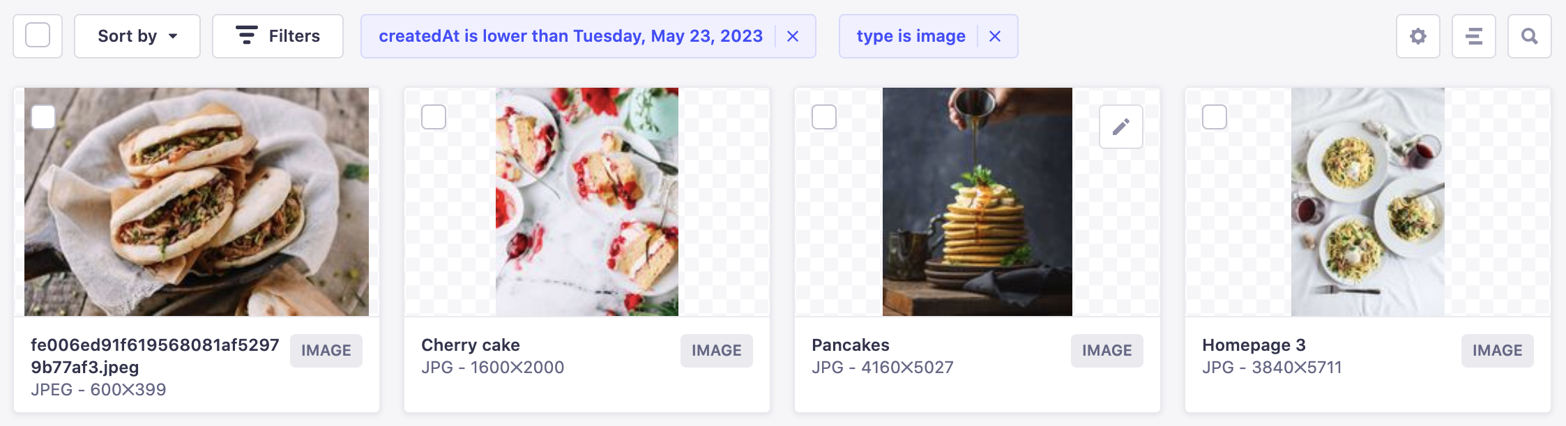Check the Homepage 3 asset checkbox
Screen dimensions: 1566x426
(1215, 117)
